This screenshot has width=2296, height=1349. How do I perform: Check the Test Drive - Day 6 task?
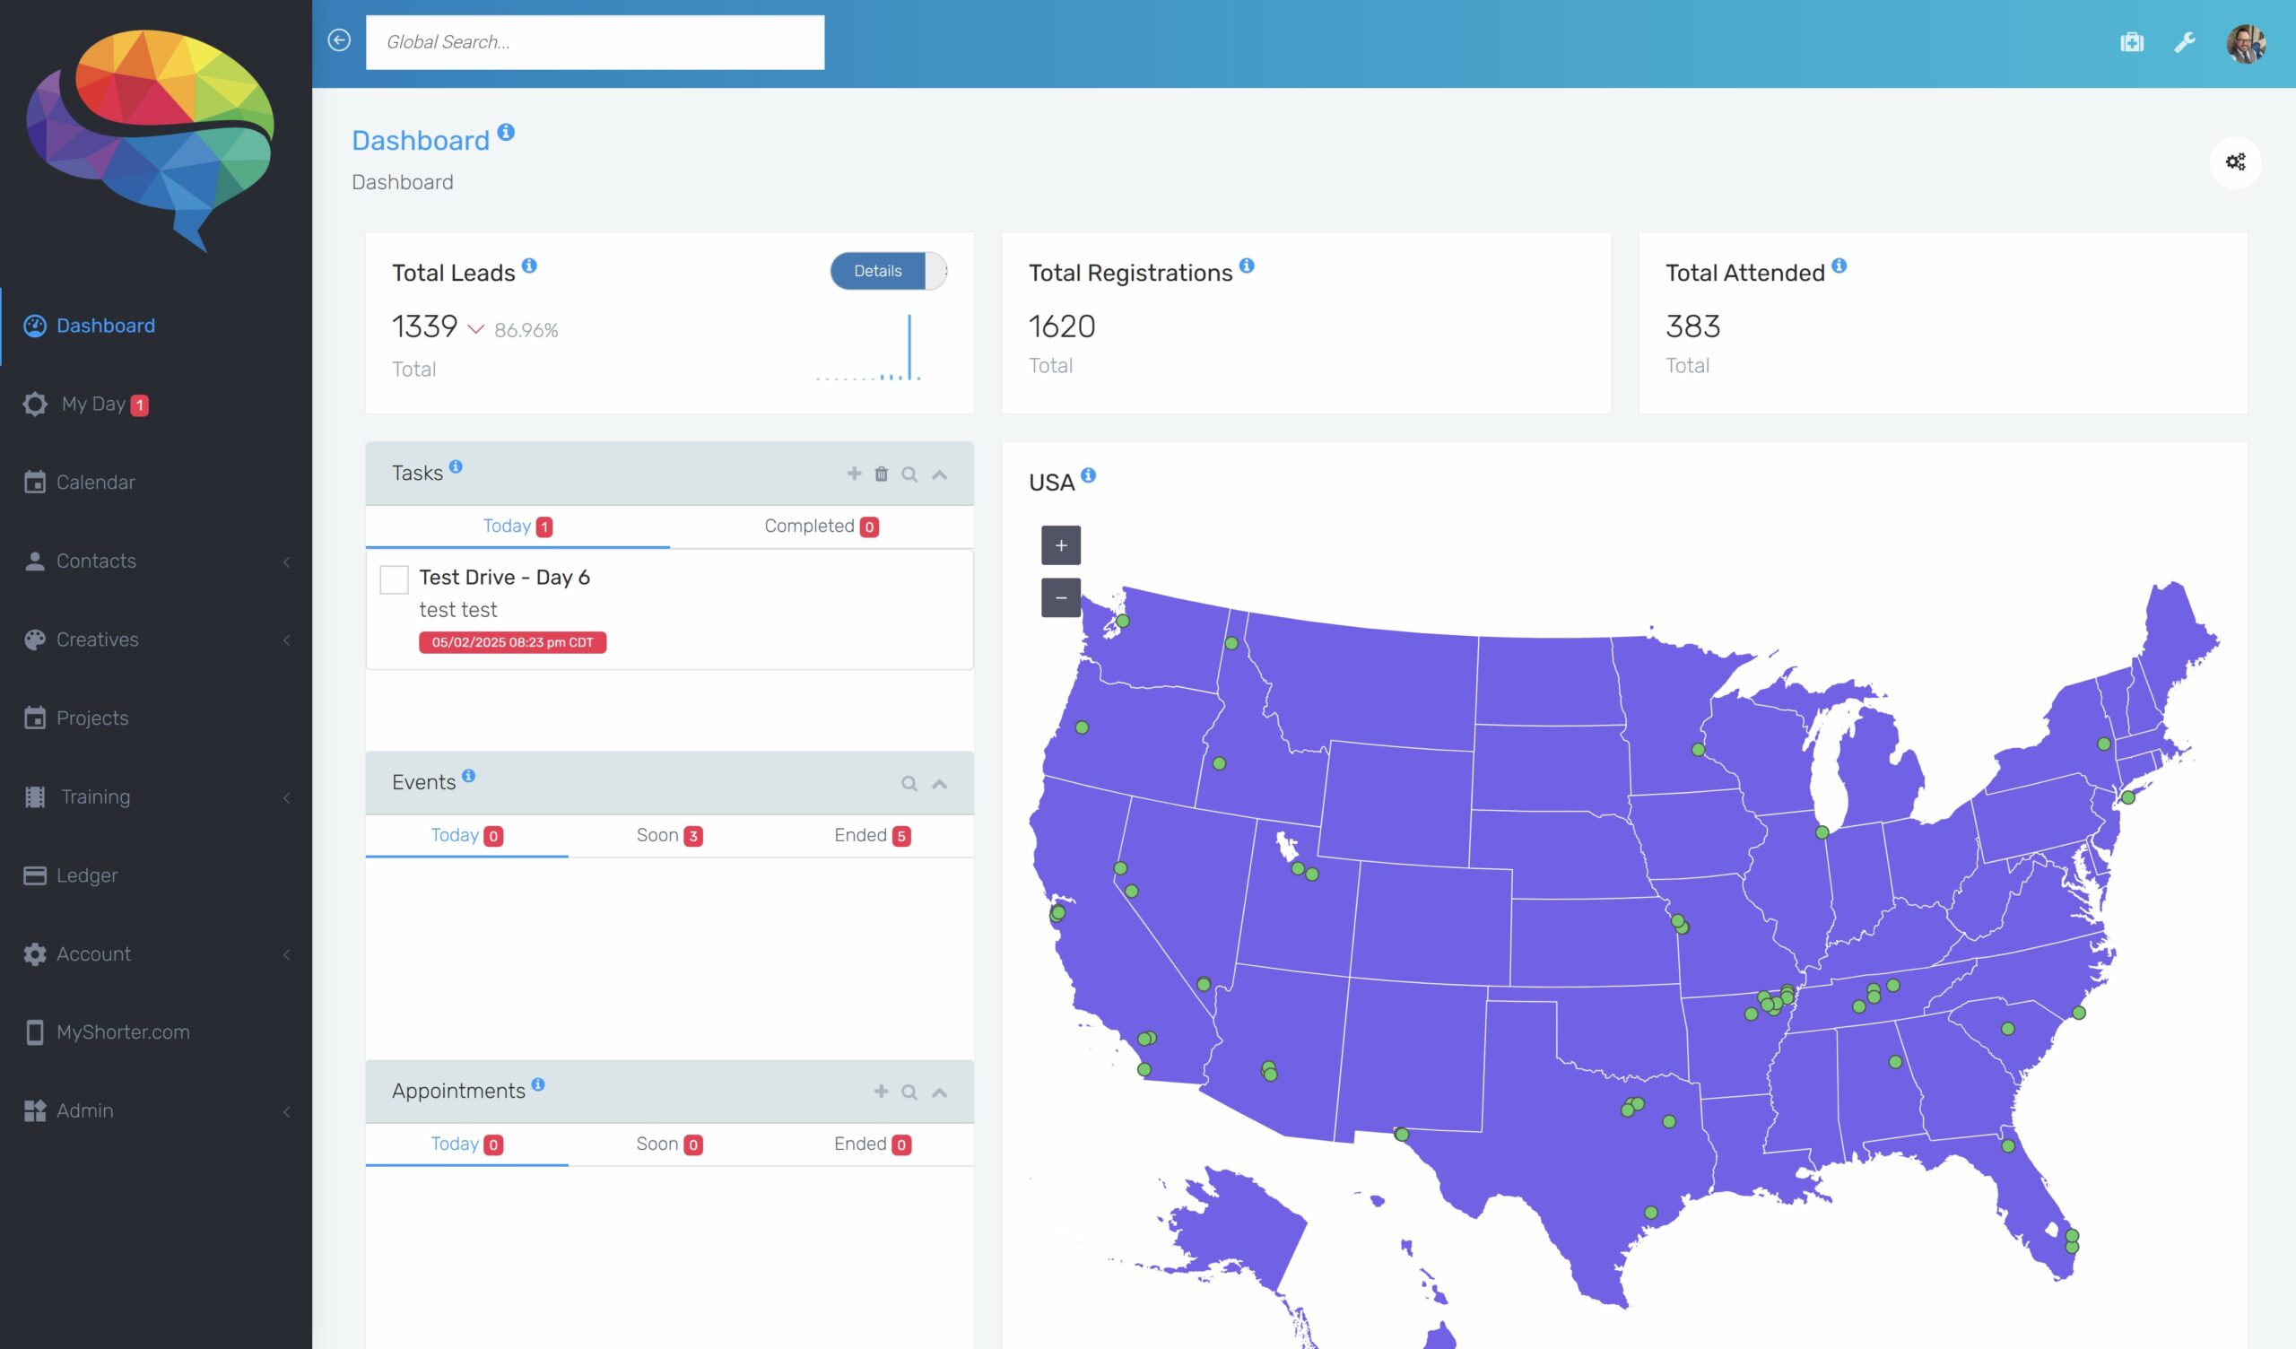coord(394,579)
